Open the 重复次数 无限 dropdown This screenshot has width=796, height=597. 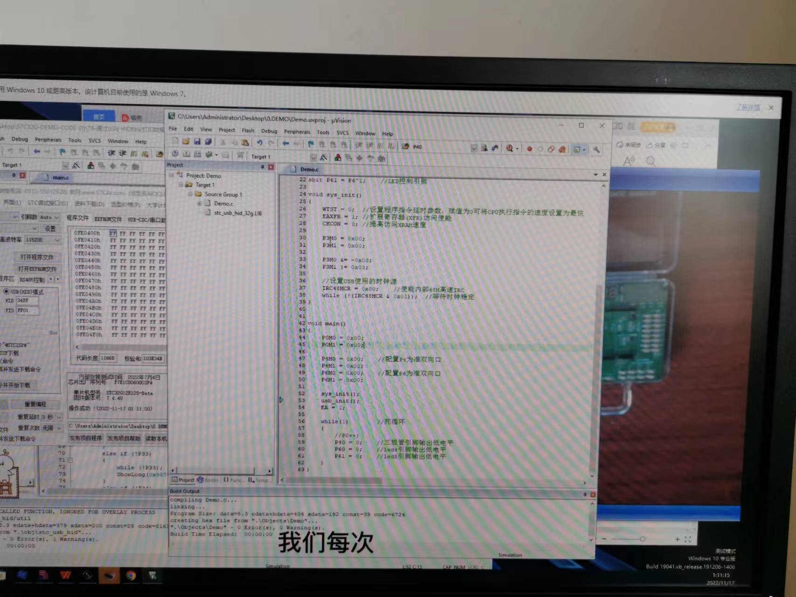pos(58,428)
